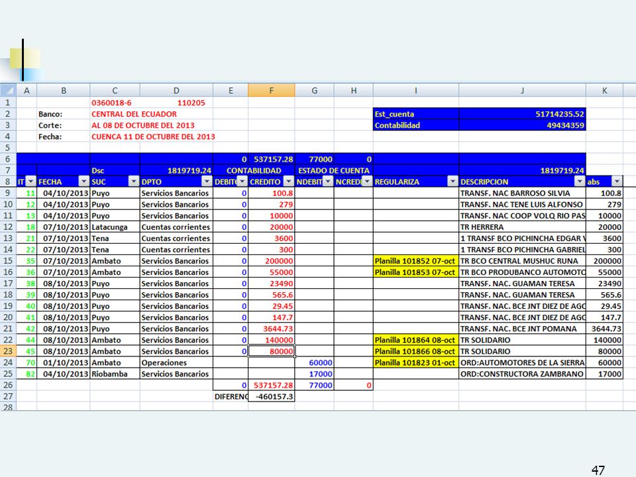Image resolution: width=636 pixels, height=477 pixels.
Task: Click the Planilla 101853 07-oct cell
Action: click(x=416, y=272)
